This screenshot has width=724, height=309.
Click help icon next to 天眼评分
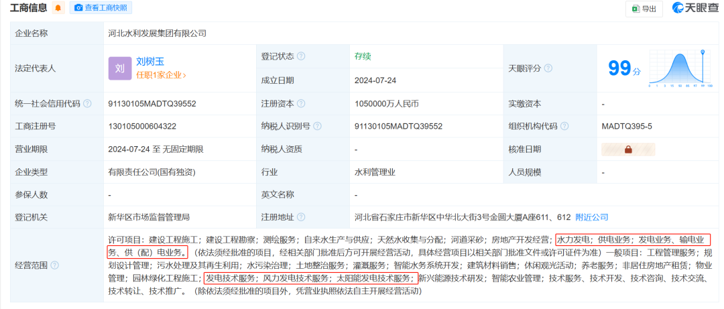548,68
